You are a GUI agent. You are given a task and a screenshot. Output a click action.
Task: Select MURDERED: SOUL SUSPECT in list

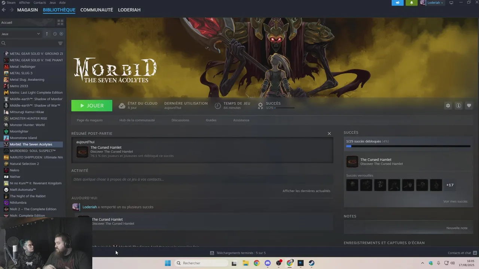tap(33, 151)
